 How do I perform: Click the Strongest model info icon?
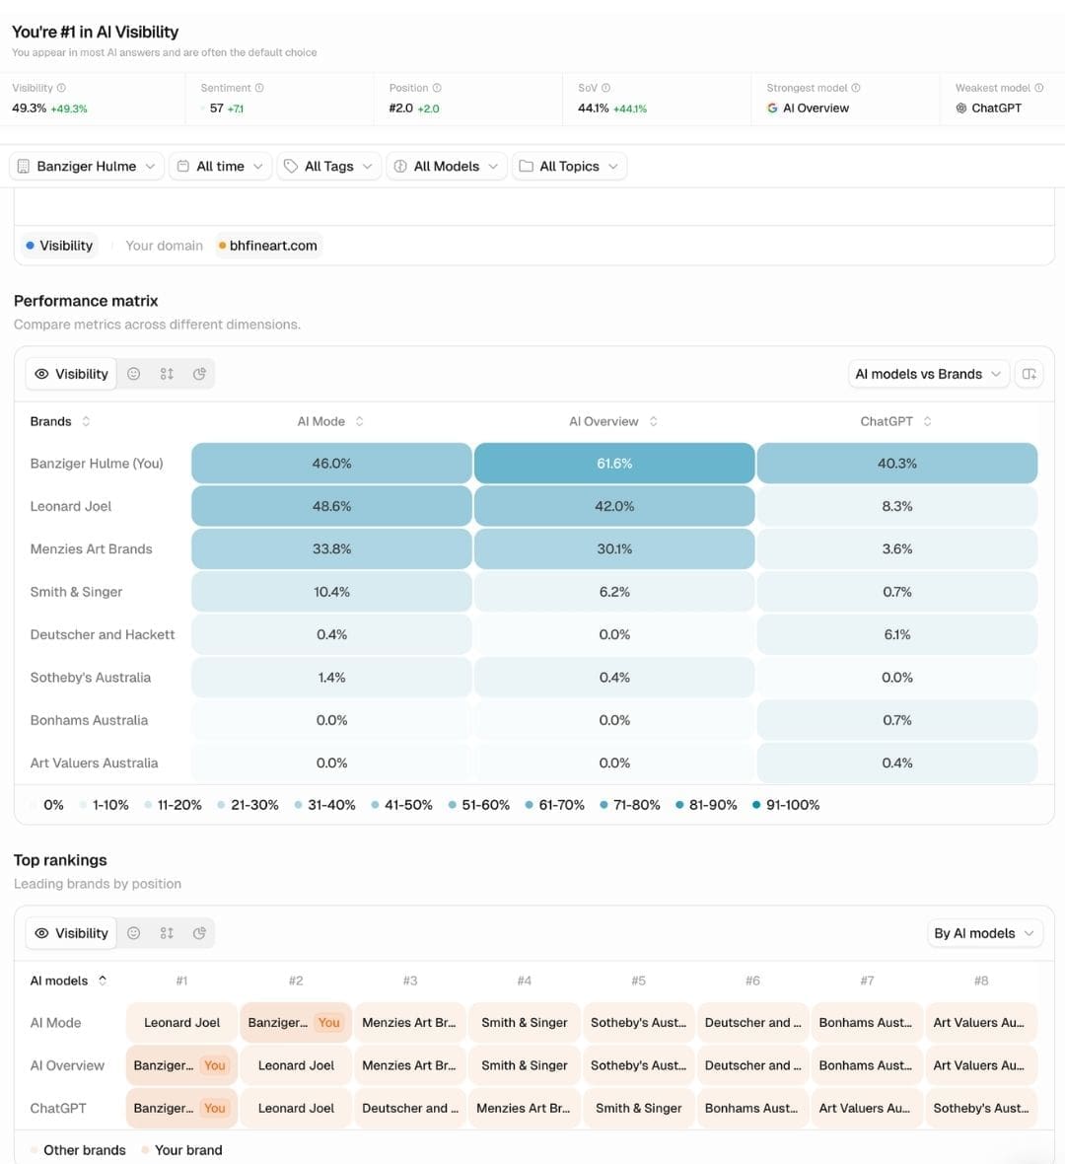(x=856, y=88)
